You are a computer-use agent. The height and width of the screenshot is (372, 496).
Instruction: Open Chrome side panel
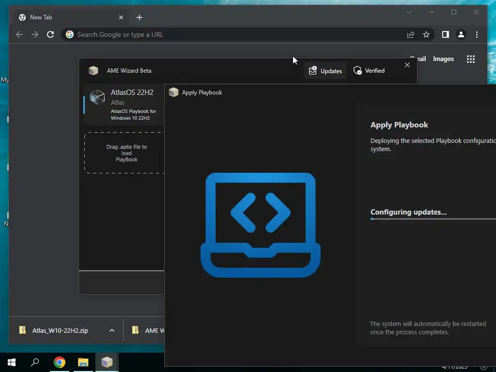point(446,34)
